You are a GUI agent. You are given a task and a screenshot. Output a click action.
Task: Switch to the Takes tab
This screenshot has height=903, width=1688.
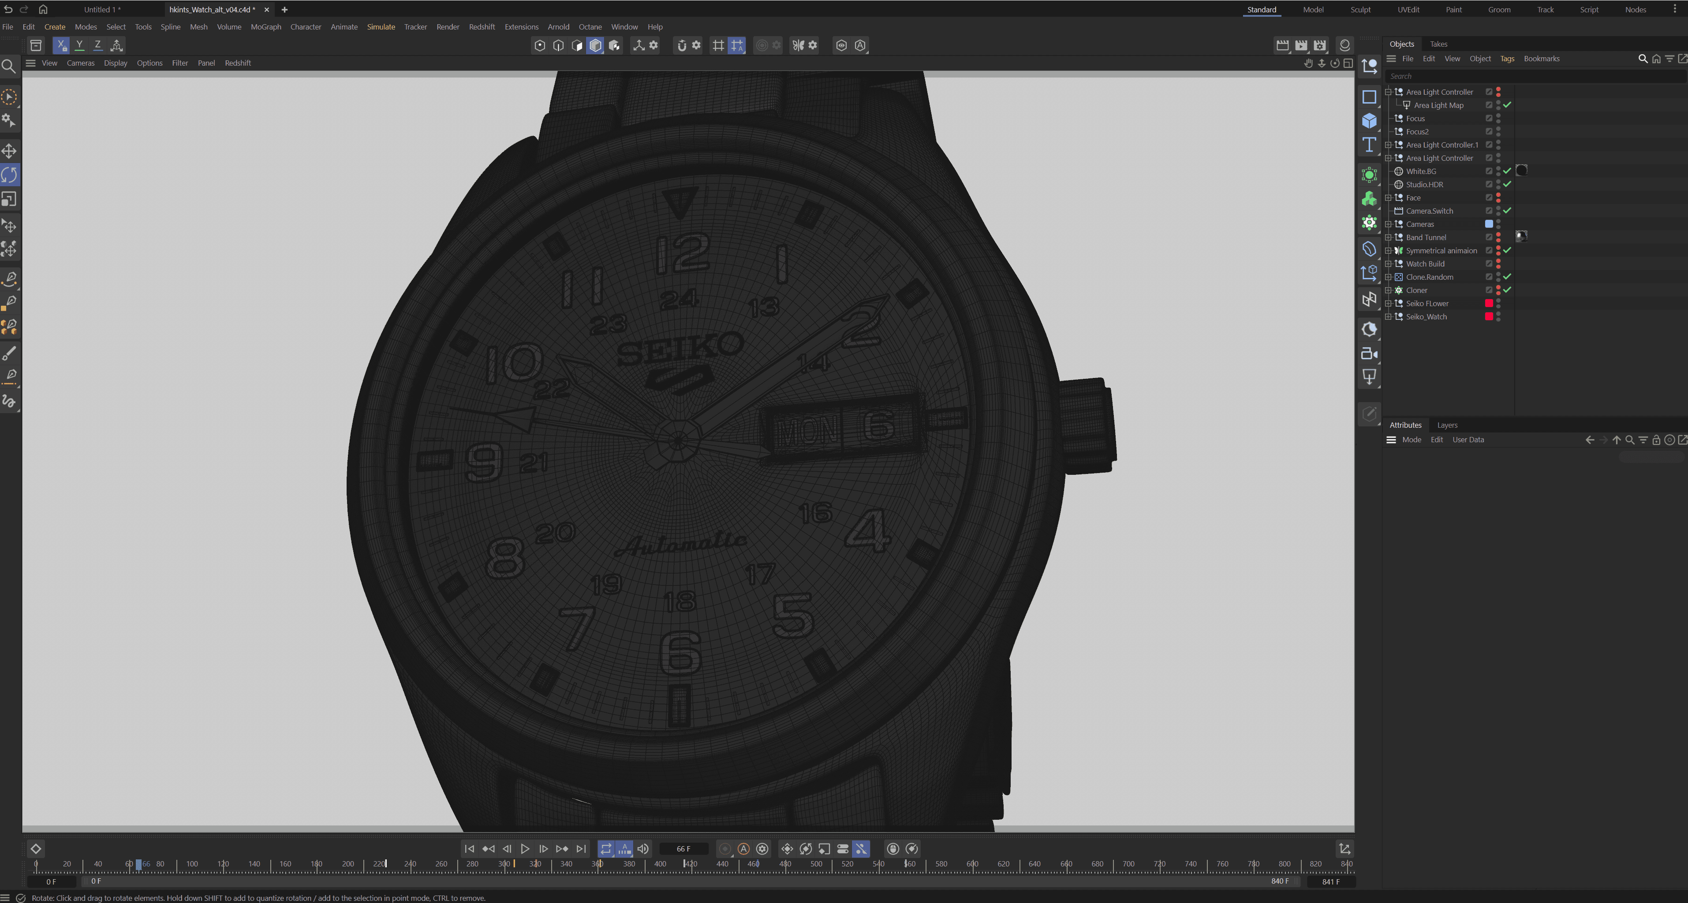pos(1438,44)
